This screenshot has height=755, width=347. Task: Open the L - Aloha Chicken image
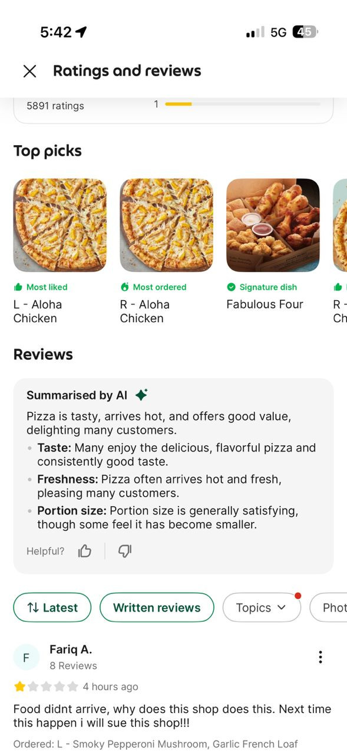pyautogui.click(x=60, y=225)
